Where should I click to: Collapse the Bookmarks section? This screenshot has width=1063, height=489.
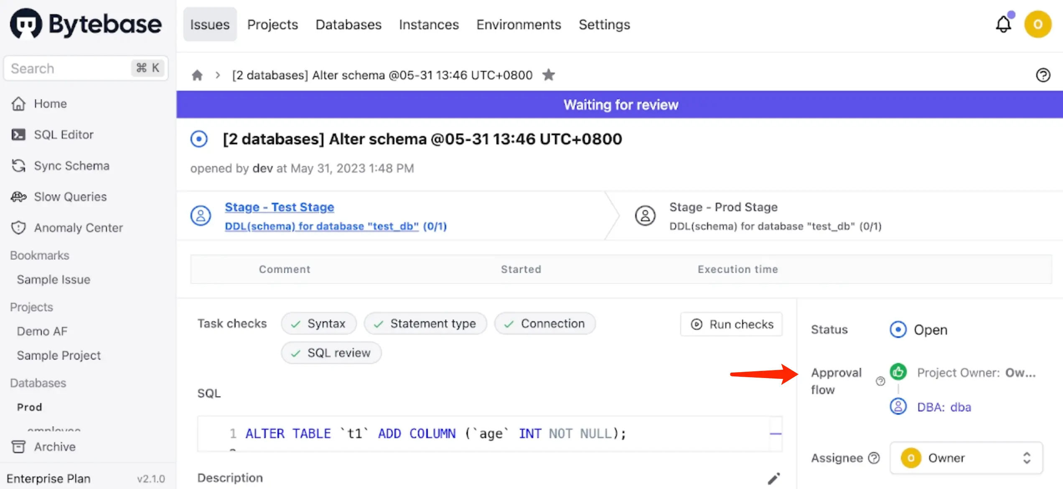click(x=39, y=255)
